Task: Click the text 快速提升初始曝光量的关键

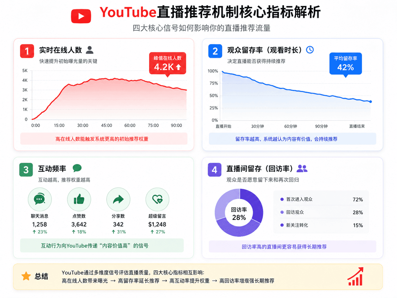Action: (x=68, y=61)
